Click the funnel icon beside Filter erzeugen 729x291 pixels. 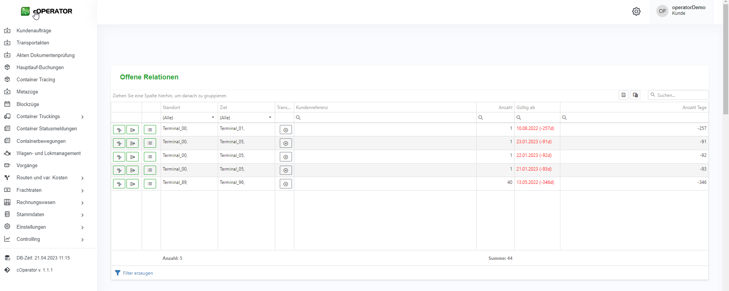[x=118, y=273]
